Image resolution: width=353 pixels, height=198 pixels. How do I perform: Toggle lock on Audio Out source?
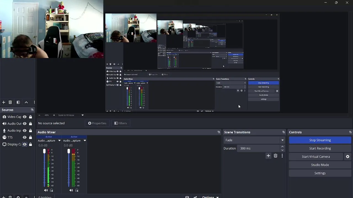[30, 124]
